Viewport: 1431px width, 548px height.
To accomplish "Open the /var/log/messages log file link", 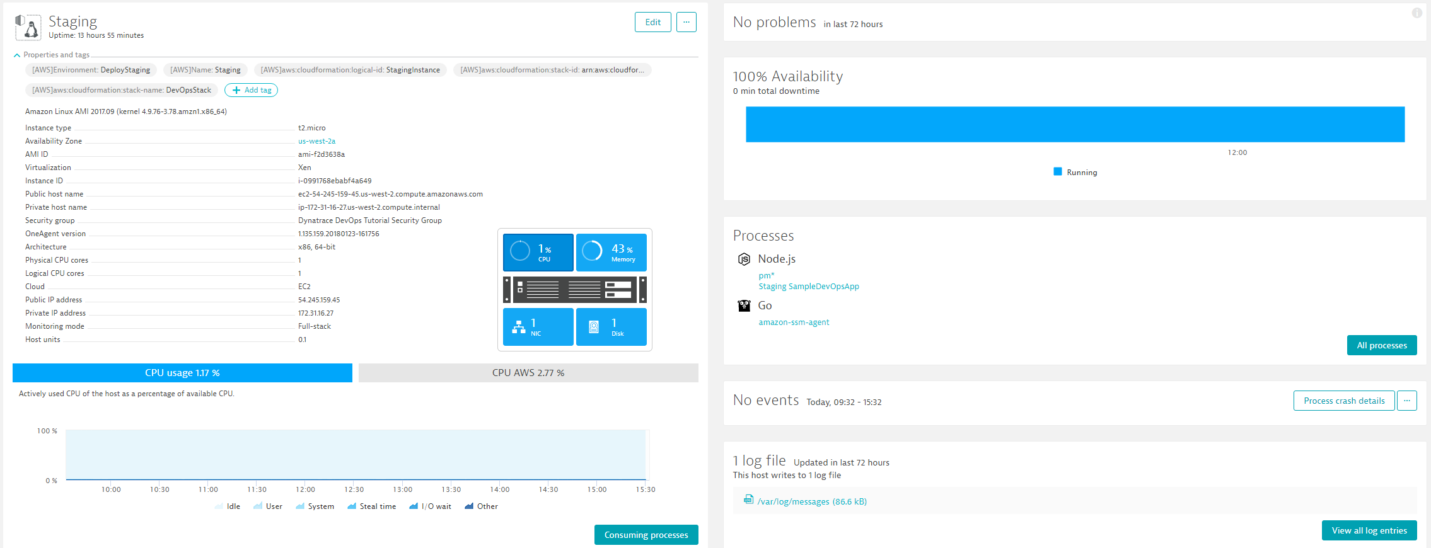I will [x=812, y=501].
